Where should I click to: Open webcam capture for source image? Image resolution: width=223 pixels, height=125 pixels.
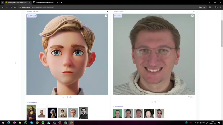point(67,97)
